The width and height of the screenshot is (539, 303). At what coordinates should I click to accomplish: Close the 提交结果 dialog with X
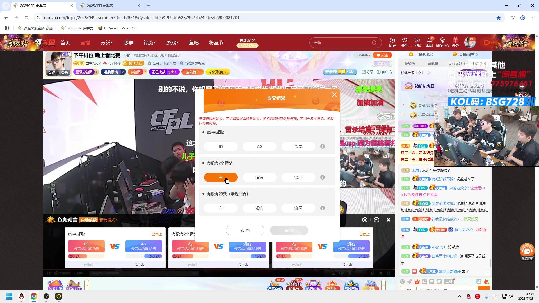pyautogui.click(x=334, y=95)
